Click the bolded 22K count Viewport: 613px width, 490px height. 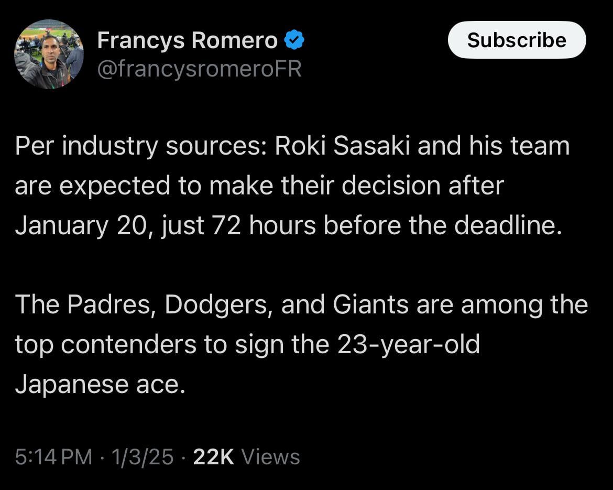(213, 456)
